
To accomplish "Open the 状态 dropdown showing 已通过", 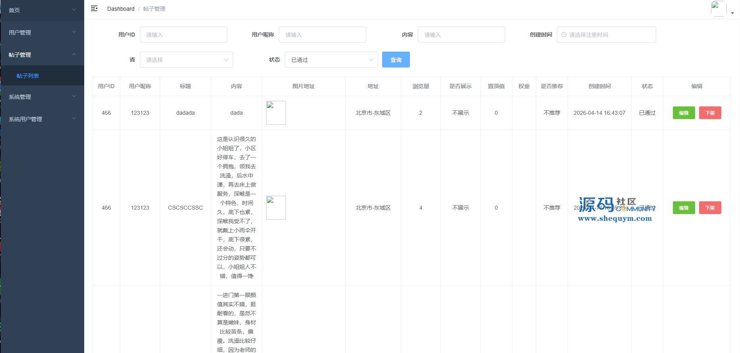I will coord(331,60).
